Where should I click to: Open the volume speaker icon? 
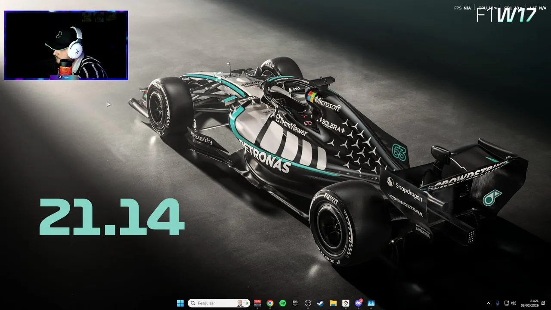[514, 303]
